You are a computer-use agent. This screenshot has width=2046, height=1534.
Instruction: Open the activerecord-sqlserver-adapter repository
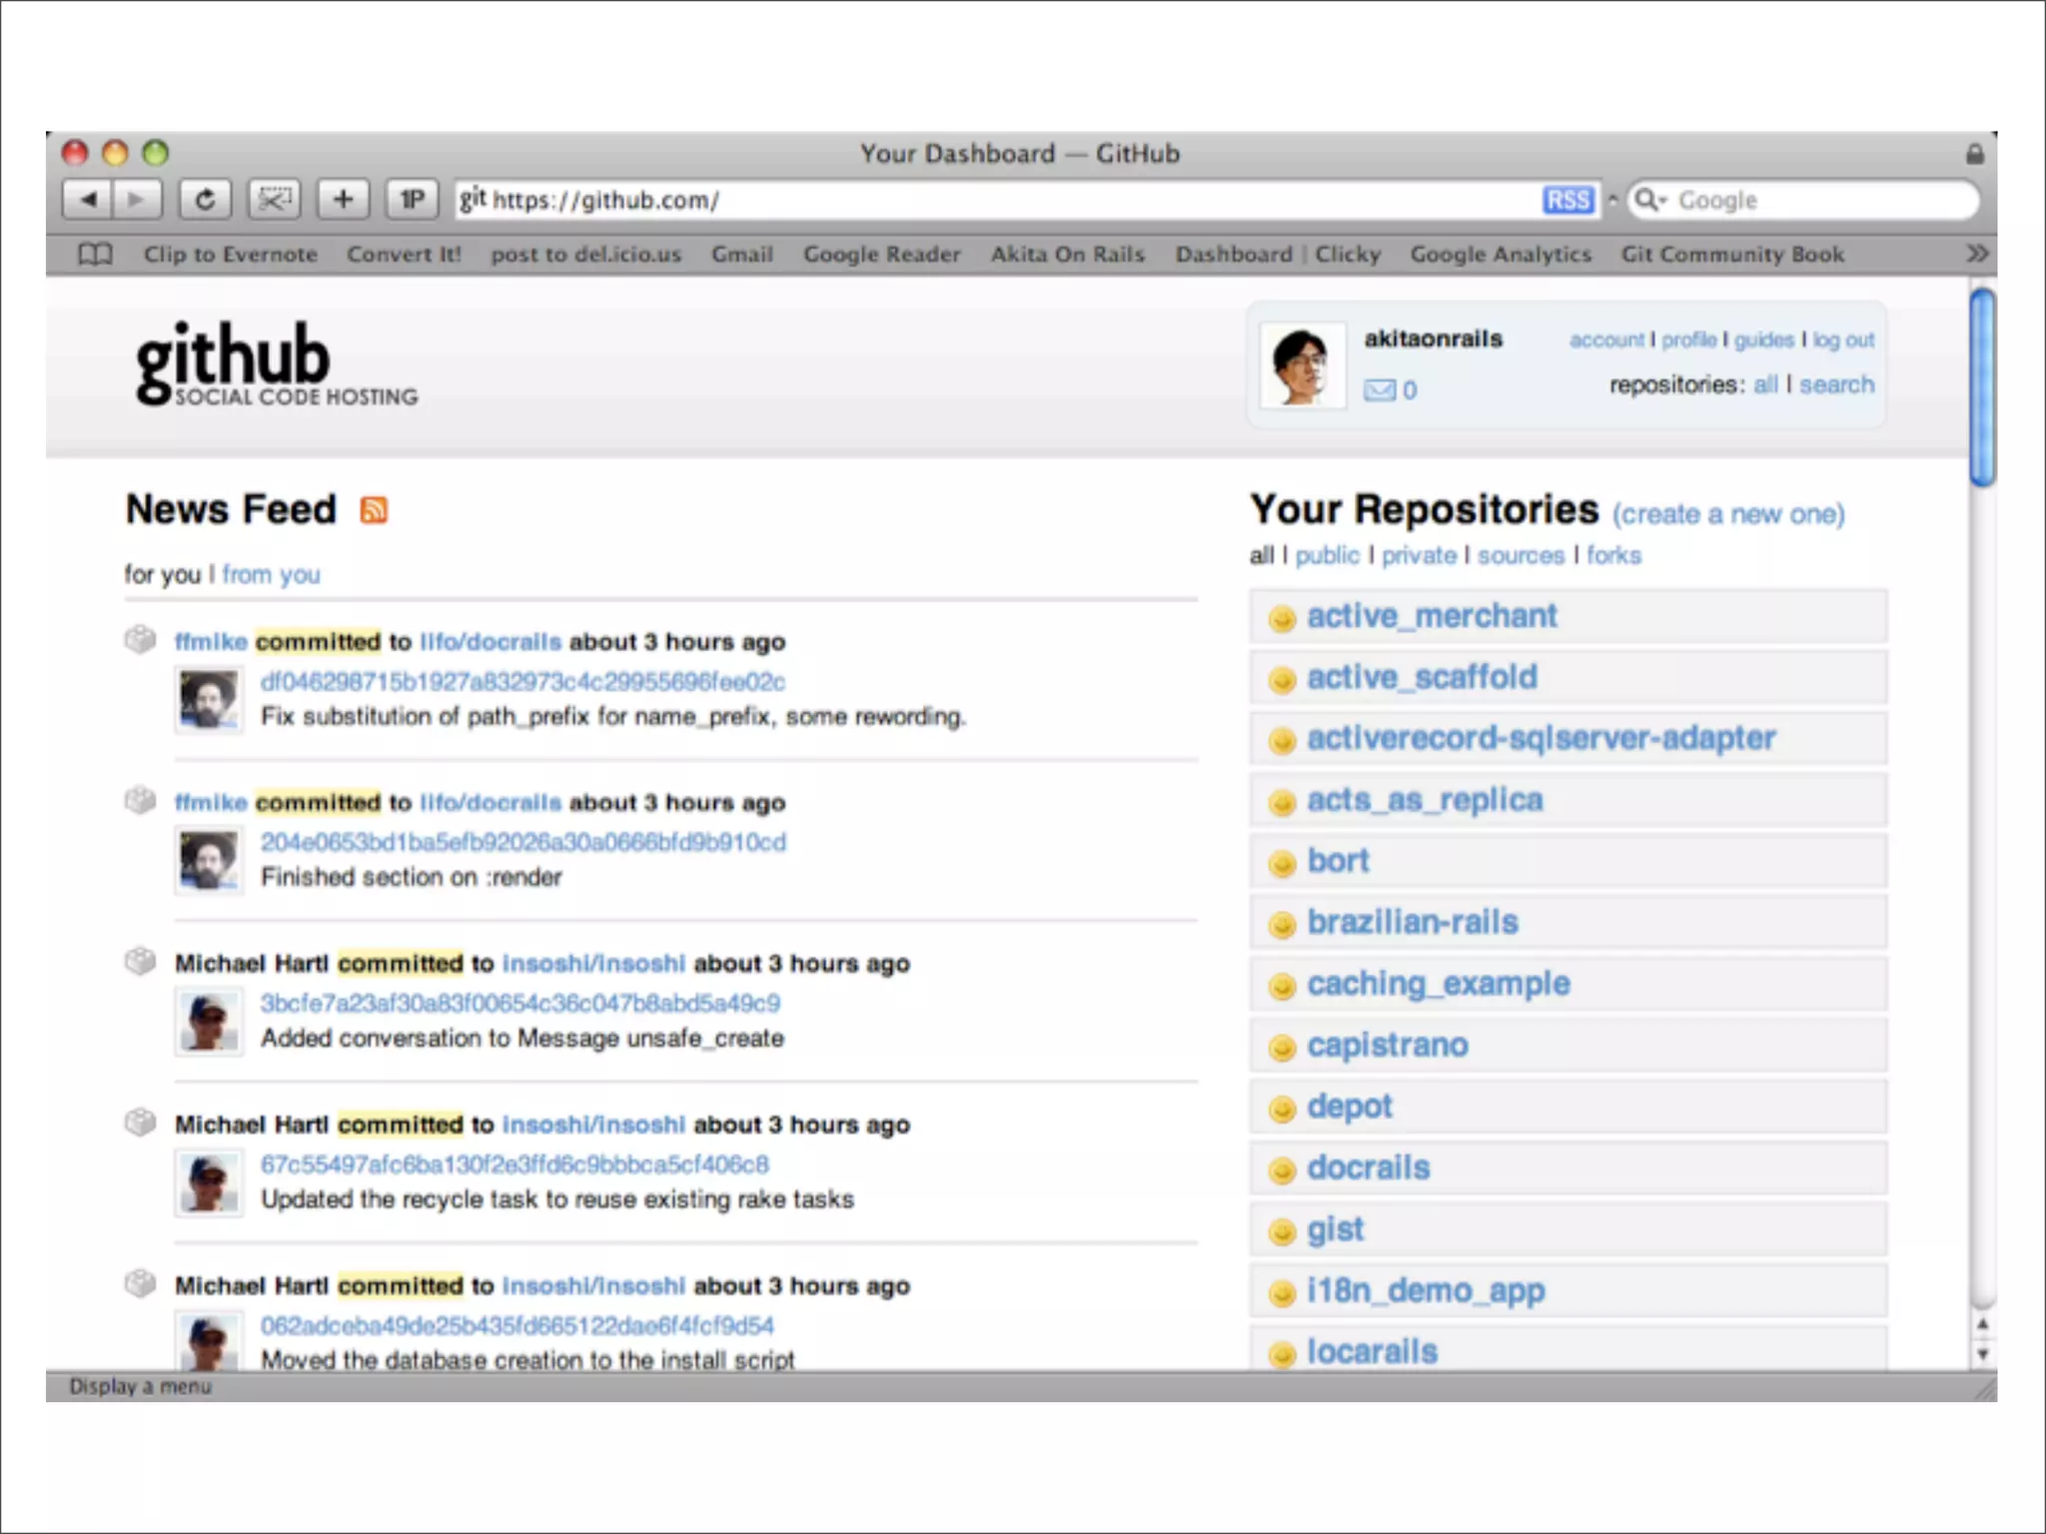[x=1540, y=739]
